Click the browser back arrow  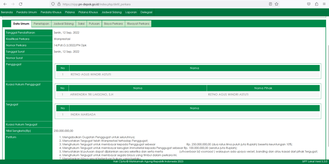tap(5, 4)
